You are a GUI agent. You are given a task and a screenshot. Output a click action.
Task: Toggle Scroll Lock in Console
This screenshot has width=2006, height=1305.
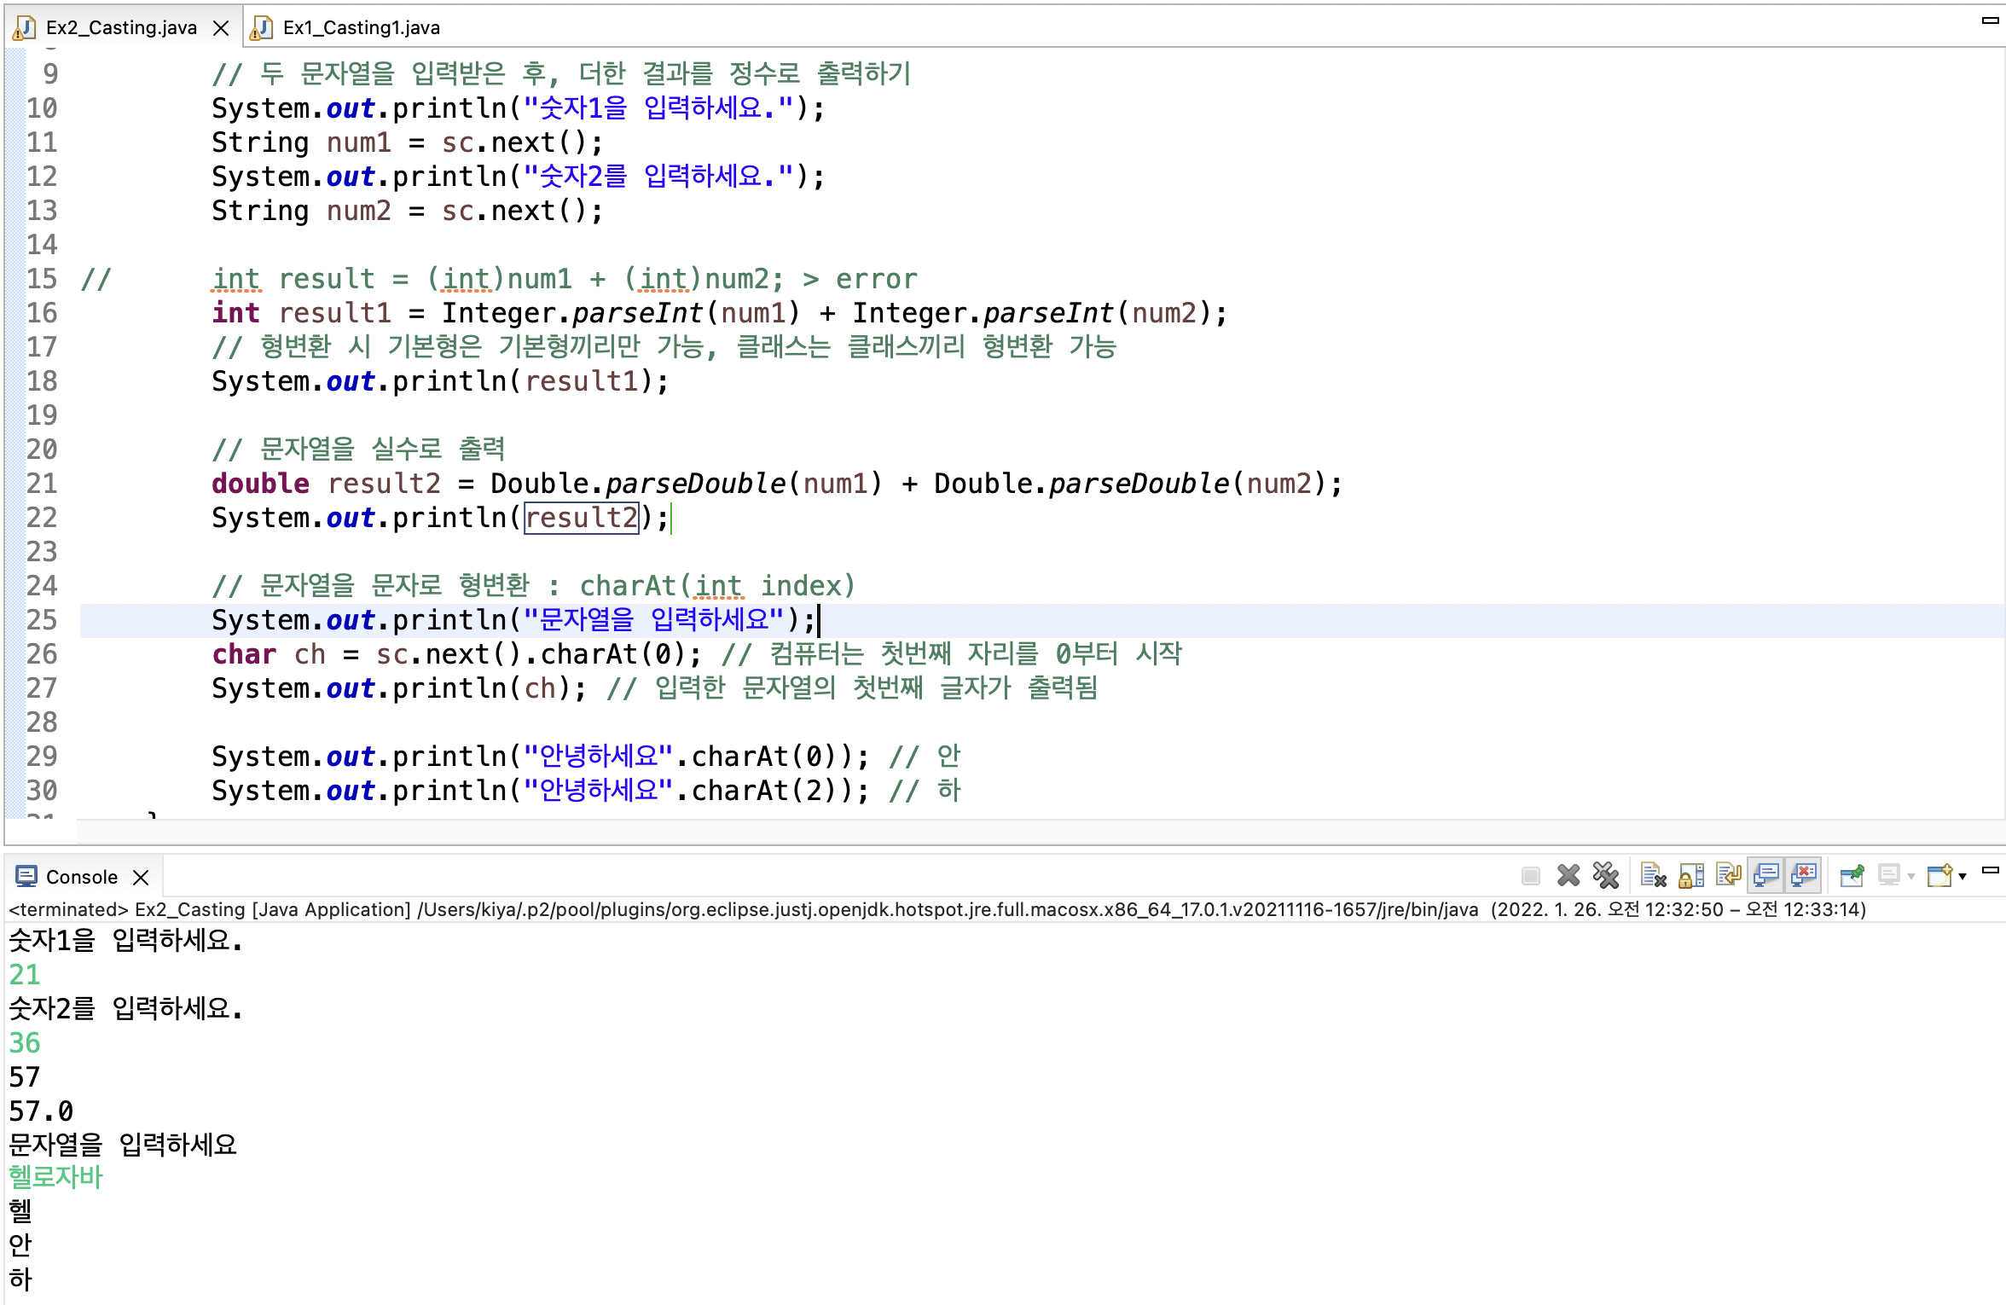[x=1691, y=875]
